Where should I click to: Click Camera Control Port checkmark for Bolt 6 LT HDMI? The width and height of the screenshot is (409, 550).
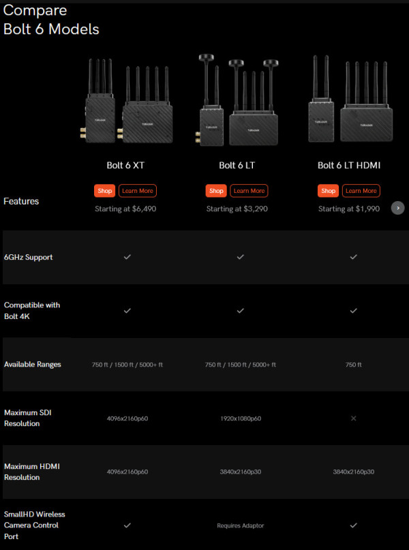[353, 525]
